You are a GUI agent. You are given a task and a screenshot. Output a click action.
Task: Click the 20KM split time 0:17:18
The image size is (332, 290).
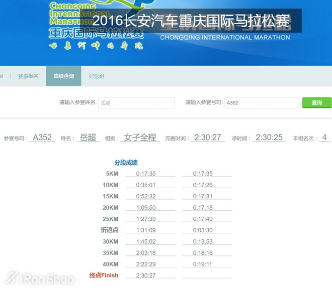(203, 208)
